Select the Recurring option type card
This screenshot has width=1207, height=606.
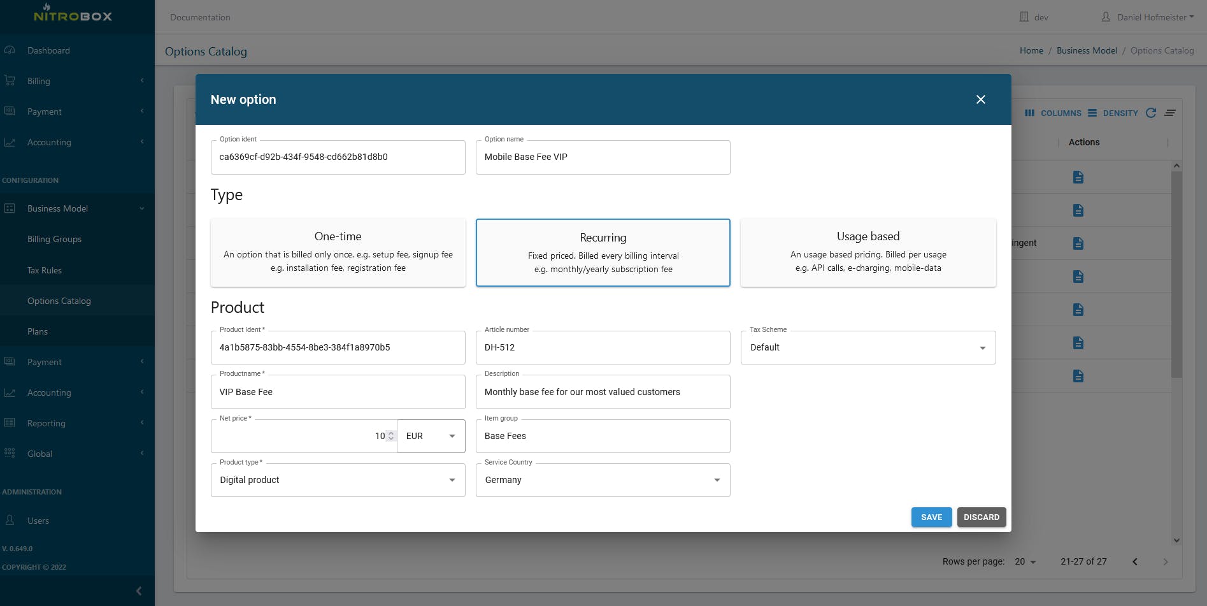(x=603, y=253)
